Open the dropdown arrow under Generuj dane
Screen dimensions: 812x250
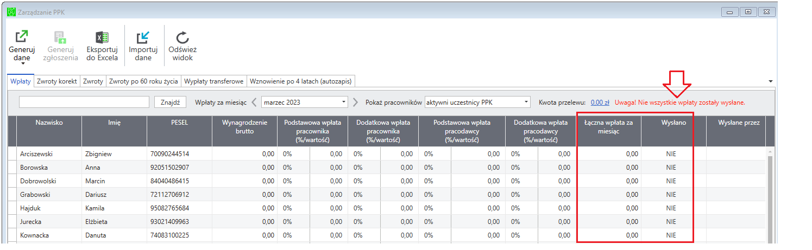click(22, 63)
